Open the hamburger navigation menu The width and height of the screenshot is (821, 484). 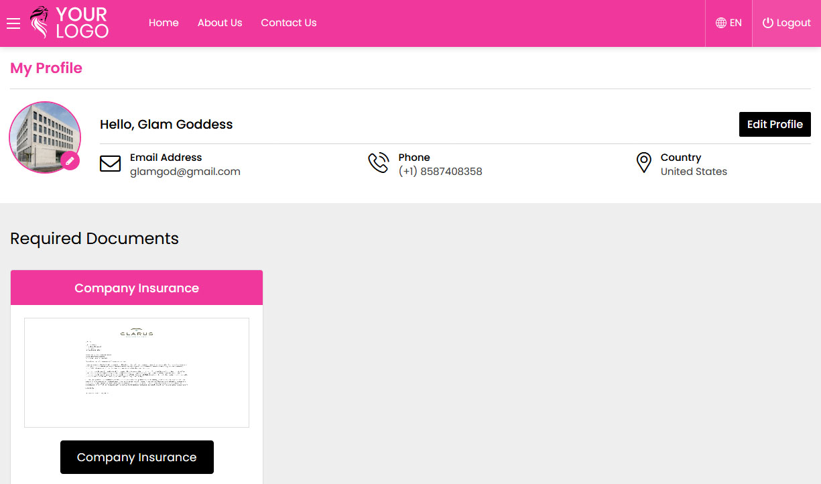[x=13, y=23]
